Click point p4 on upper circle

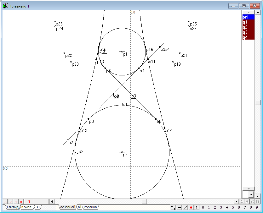pos(139,68)
